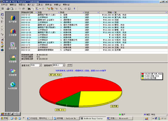Viewport: 168px width, 121px height.
Task: Open the small dropdown arrow in the toolbar
Action: pyautogui.click(x=40, y=9)
